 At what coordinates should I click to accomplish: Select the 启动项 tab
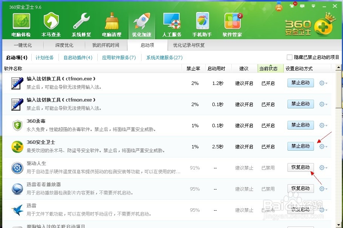pyautogui.click(x=148, y=45)
